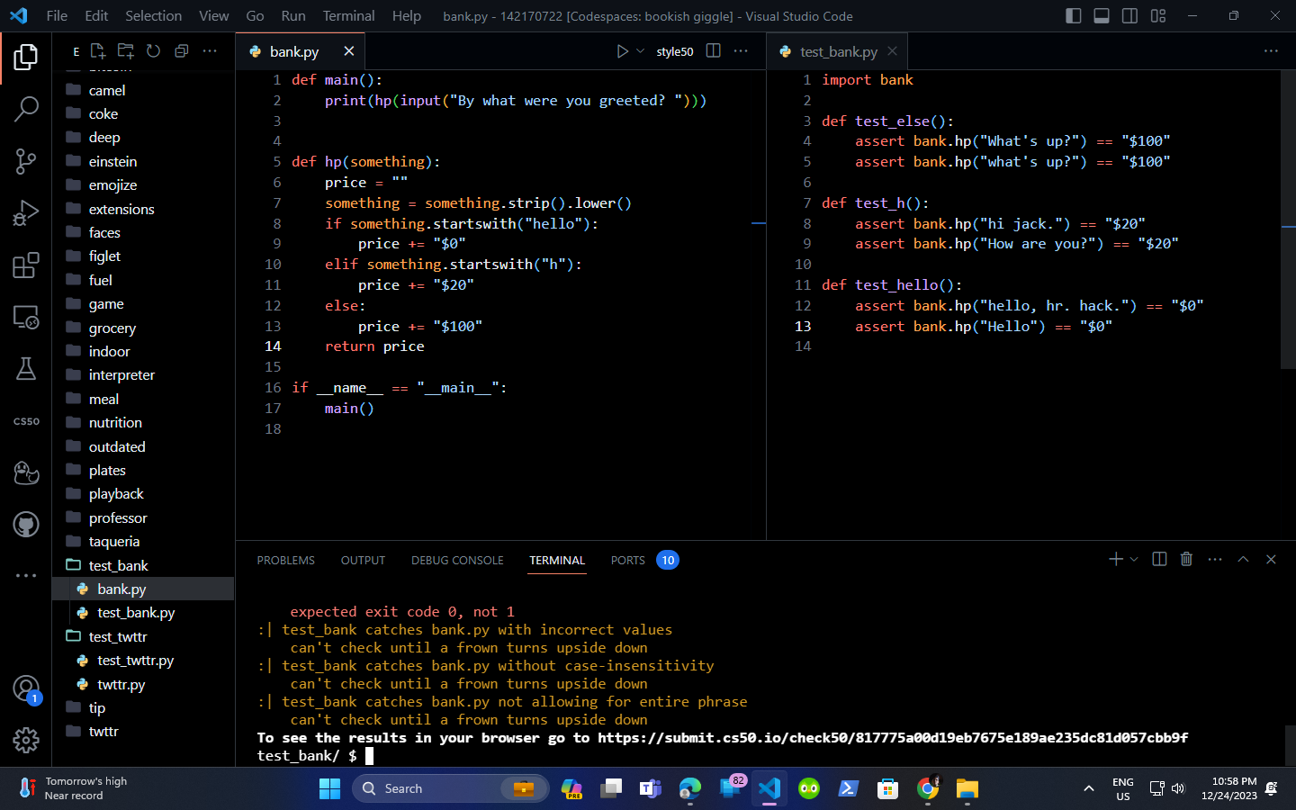Close the bank.py tab
Image resolution: width=1296 pixels, height=810 pixels.
click(349, 51)
